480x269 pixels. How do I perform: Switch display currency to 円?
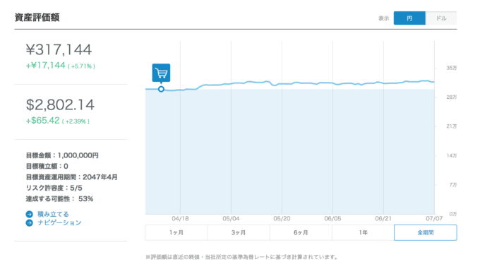click(409, 18)
